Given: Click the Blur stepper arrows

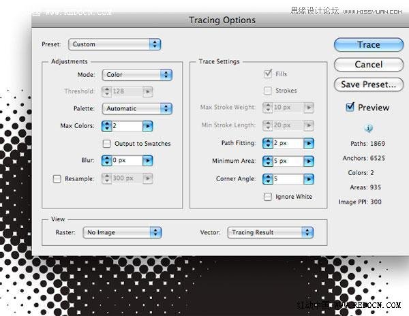Looking at the screenshot, I should pyautogui.click(x=106, y=161).
